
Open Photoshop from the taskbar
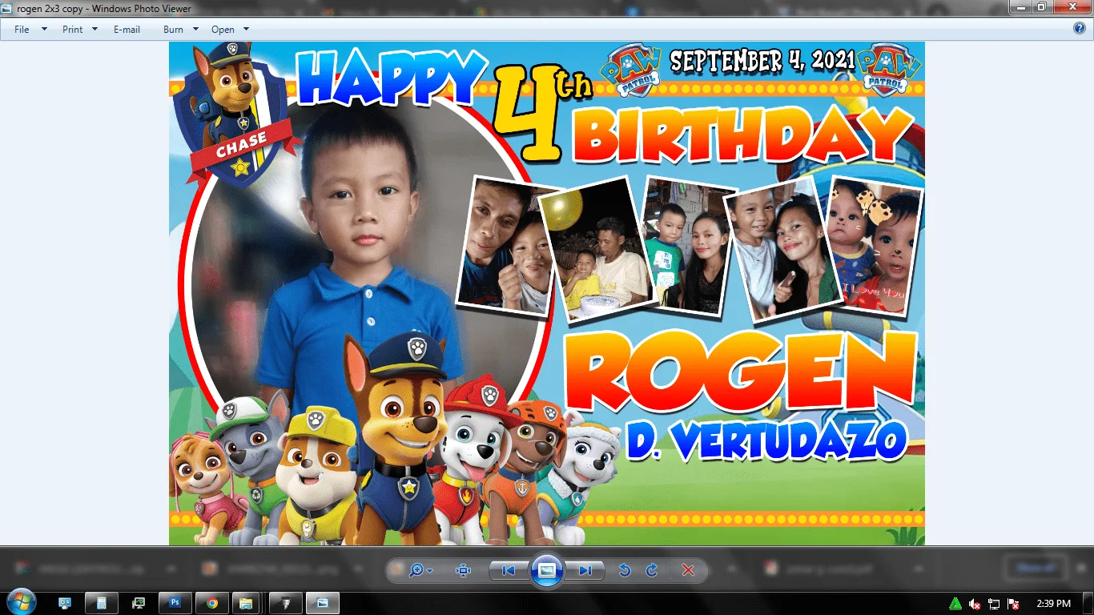pos(175,603)
